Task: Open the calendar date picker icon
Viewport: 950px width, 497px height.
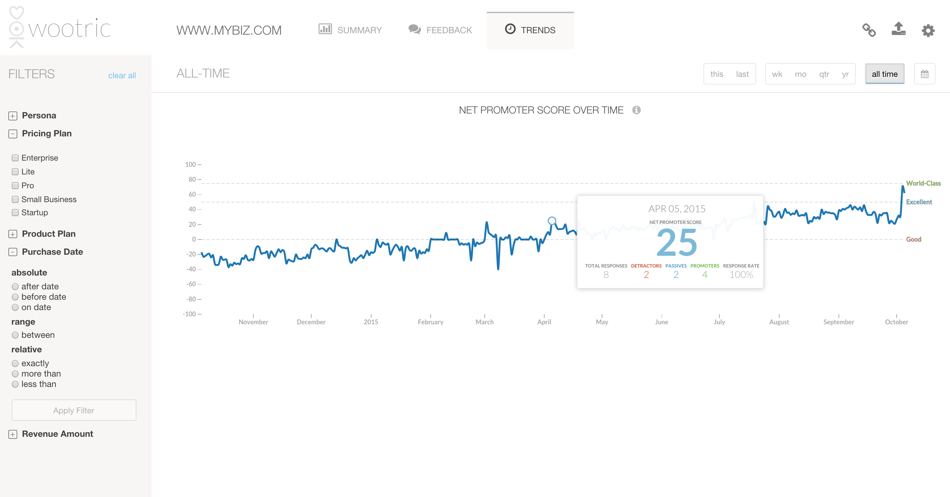Action: [x=924, y=74]
